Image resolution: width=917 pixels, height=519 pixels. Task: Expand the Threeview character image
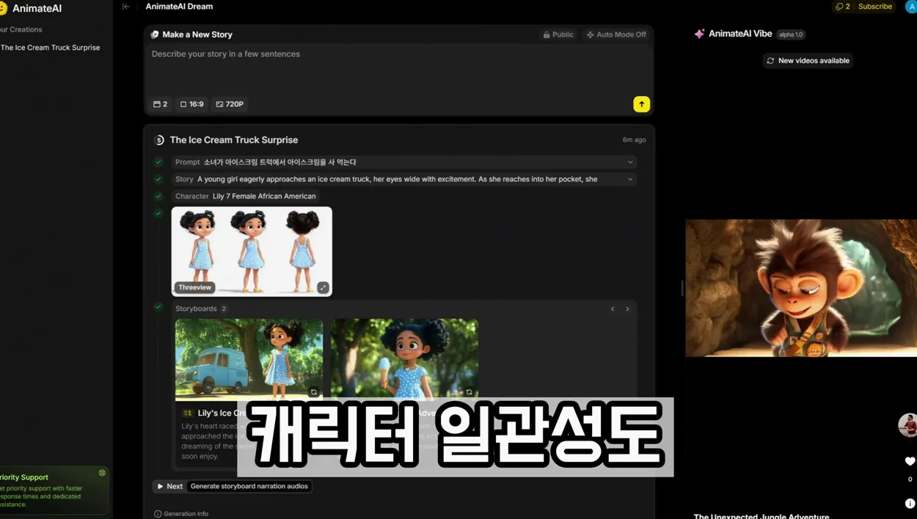323,287
